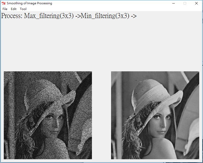Close the Smoothing of Image Processing window
The height and width of the screenshot is (163, 203).
click(x=196, y=3)
